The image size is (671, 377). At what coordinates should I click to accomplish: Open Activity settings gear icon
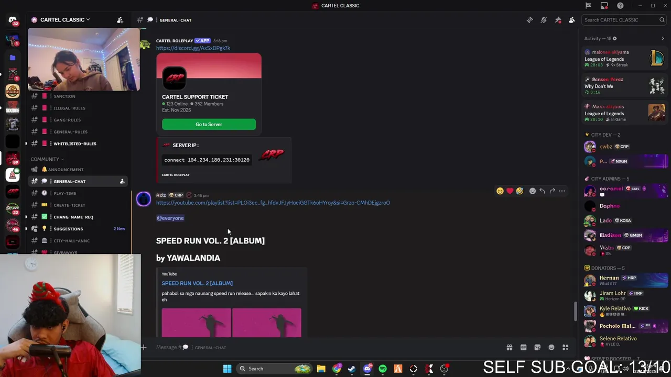[614, 38]
